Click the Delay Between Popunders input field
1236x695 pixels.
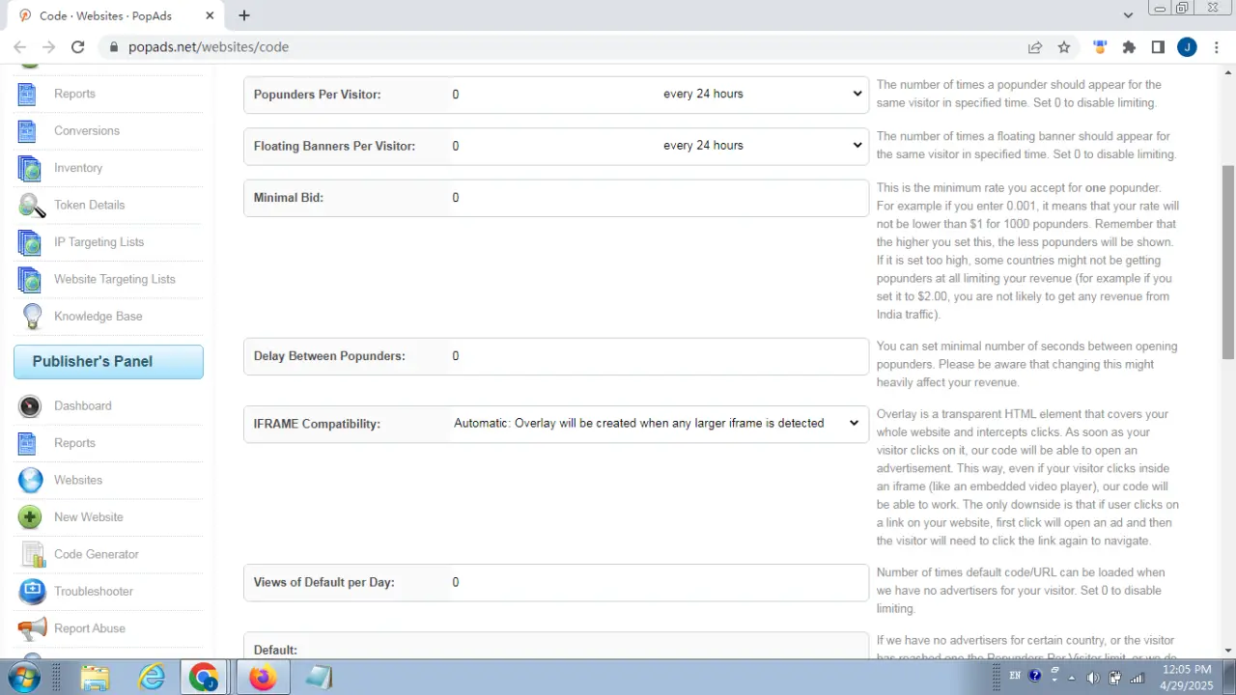pyautogui.click(x=658, y=356)
